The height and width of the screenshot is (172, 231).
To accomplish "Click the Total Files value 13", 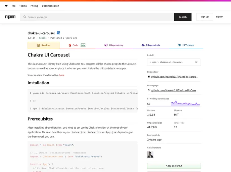I will click(x=176, y=127).
